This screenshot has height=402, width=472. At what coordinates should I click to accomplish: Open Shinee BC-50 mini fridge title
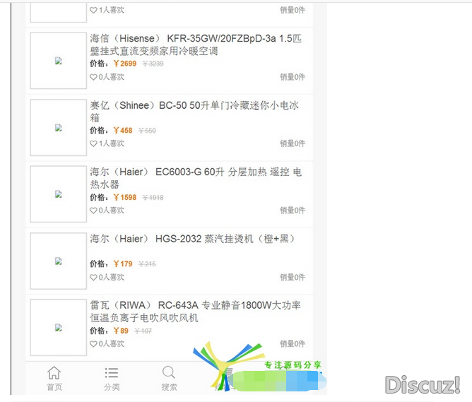194,112
